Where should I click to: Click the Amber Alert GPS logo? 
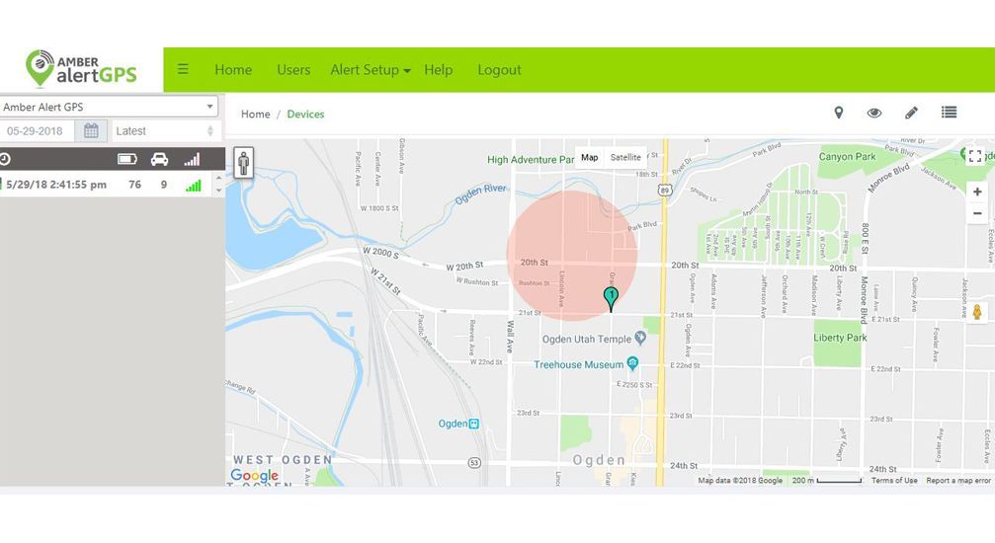coord(81,68)
